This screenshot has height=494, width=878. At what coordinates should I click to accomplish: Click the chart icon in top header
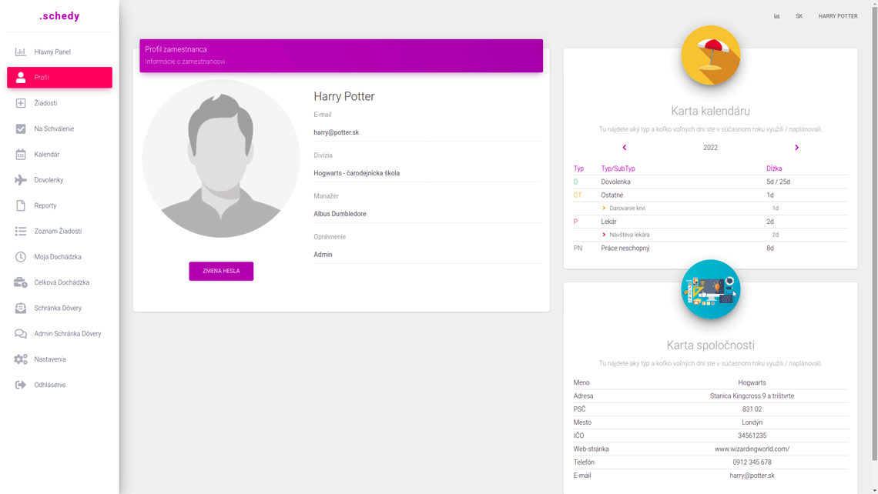click(x=776, y=16)
